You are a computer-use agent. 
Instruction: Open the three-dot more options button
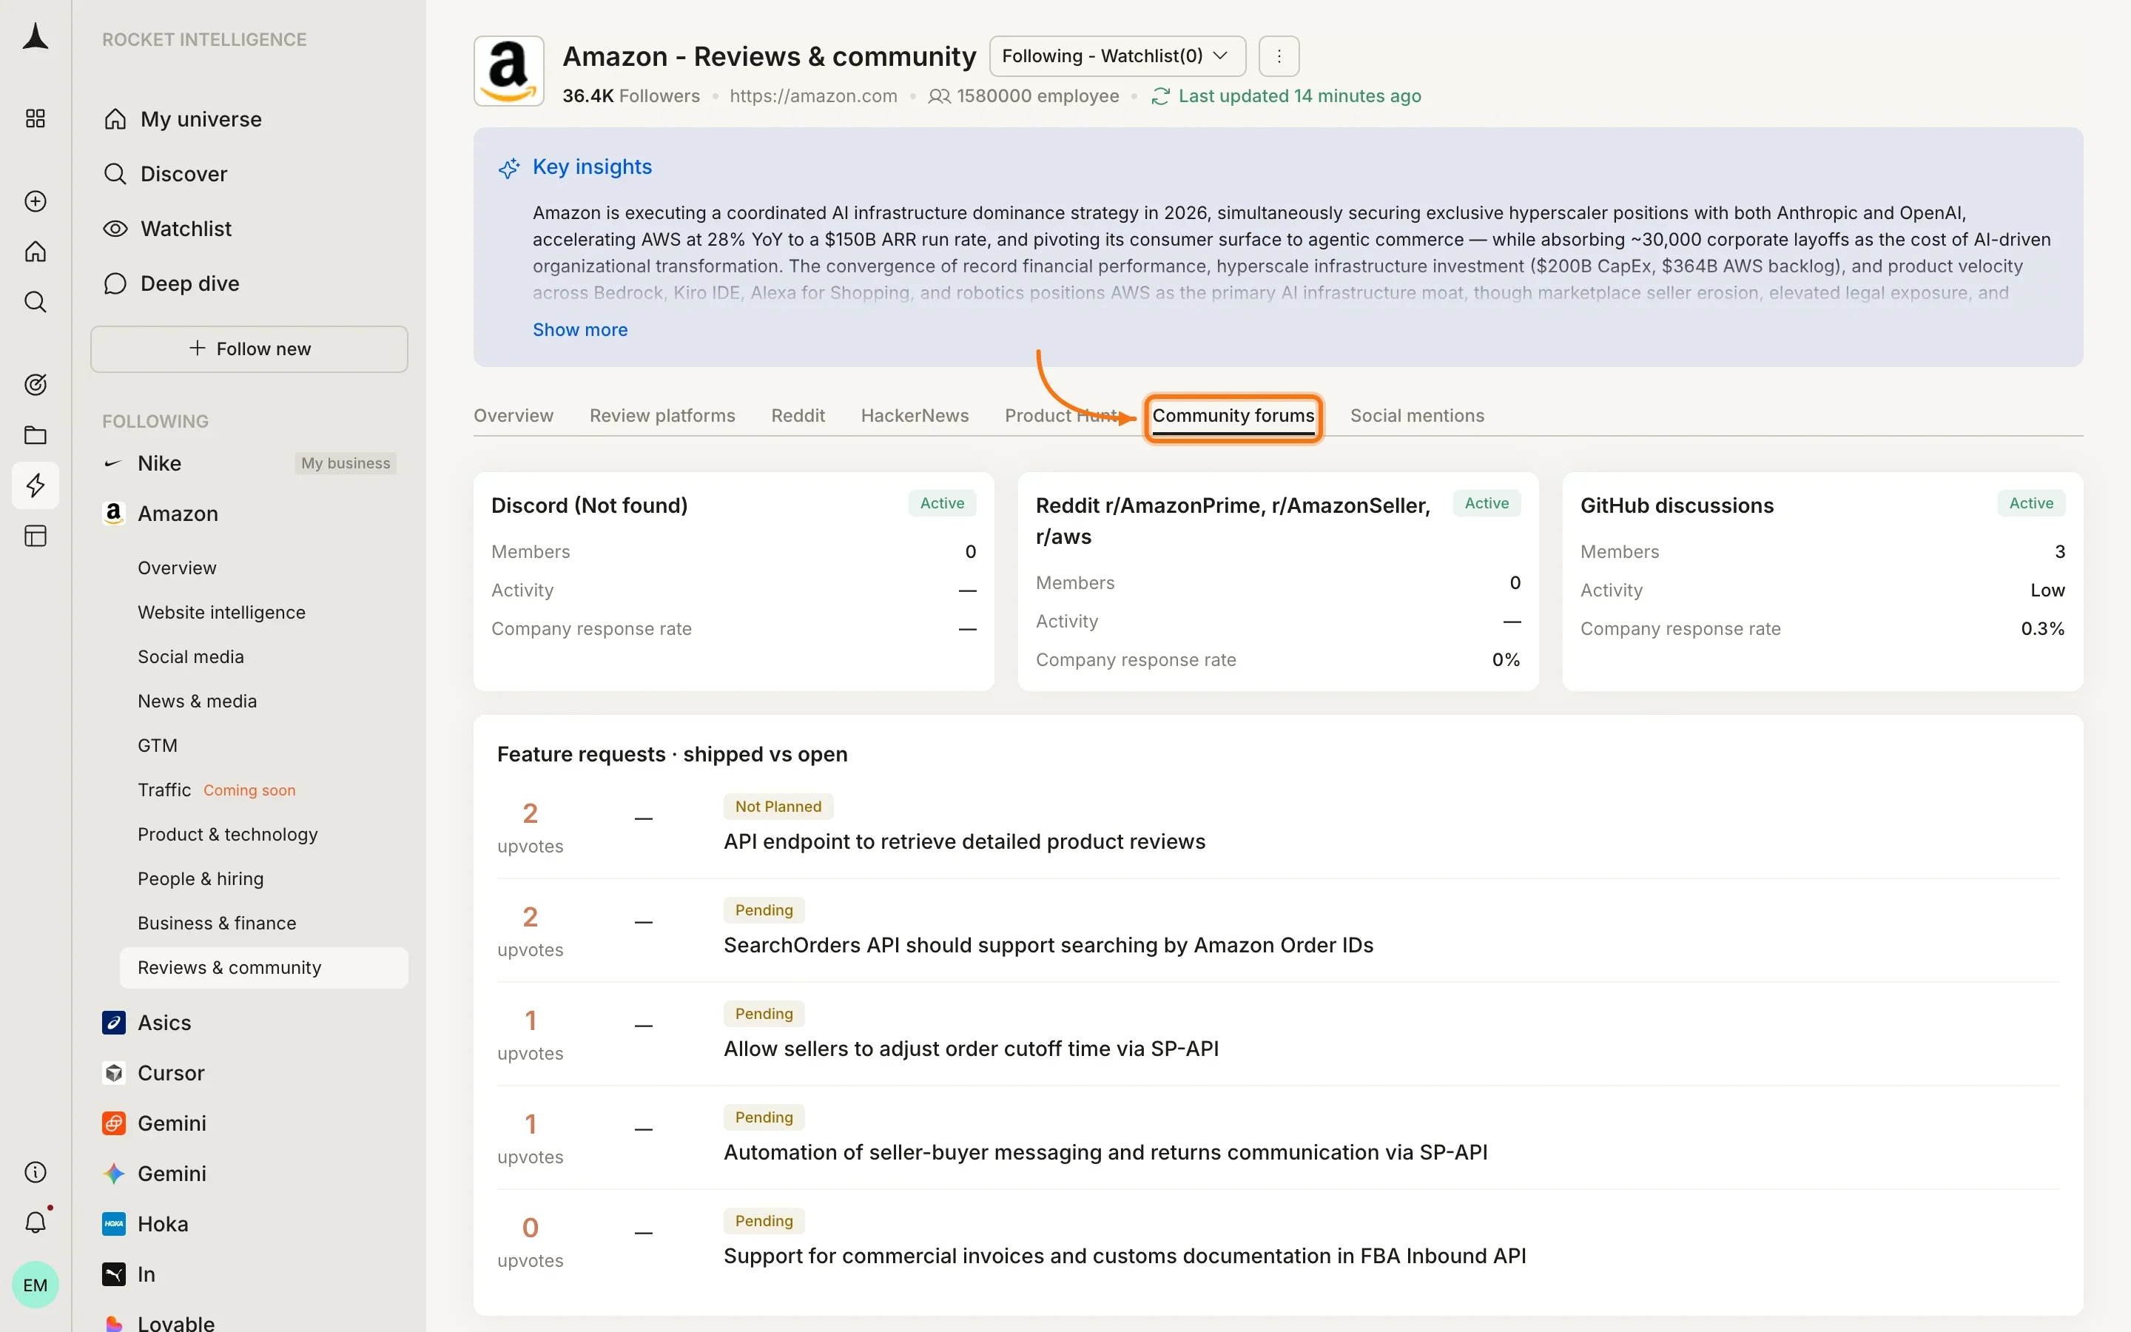click(1279, 56)
